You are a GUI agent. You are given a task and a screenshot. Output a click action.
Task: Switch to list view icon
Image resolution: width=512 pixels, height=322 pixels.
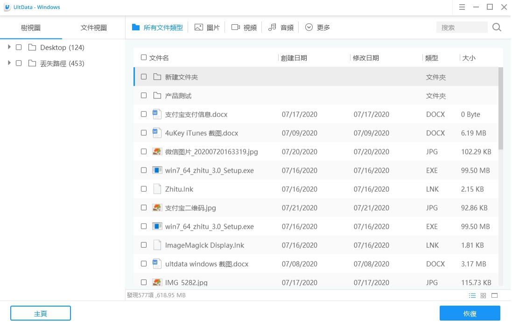472,295
